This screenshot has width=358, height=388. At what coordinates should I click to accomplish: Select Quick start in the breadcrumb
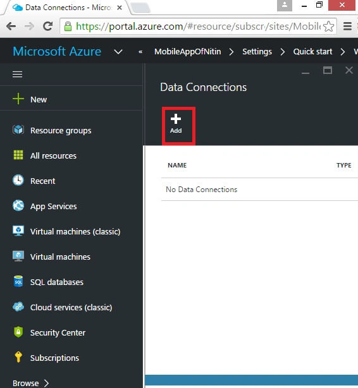(312, 51)
